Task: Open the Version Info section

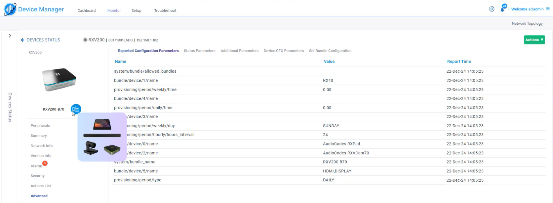Action: pyautogui.click(x=41, y=156)
